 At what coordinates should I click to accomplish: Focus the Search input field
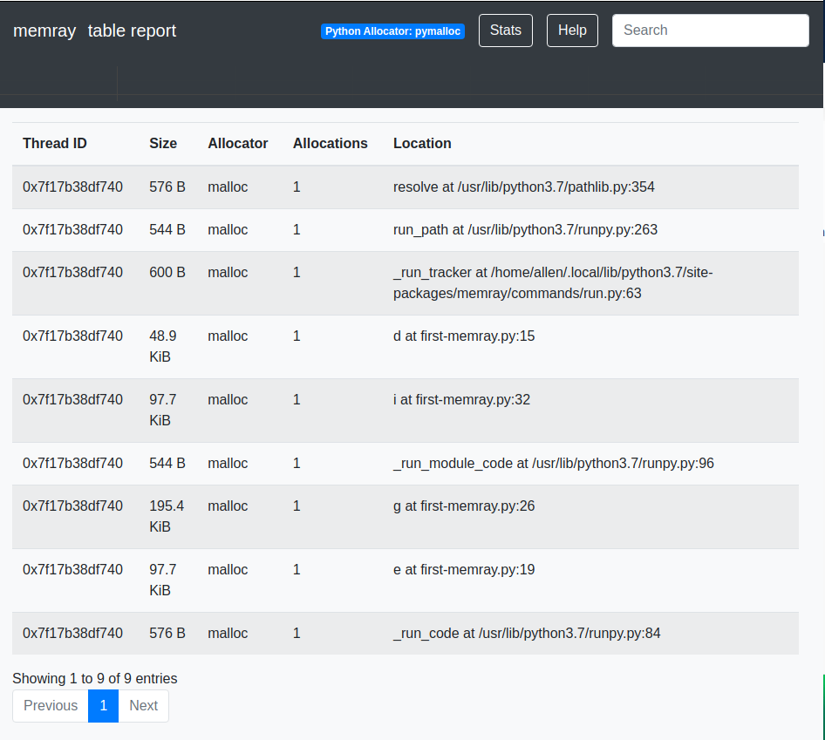tap(710, 31)
